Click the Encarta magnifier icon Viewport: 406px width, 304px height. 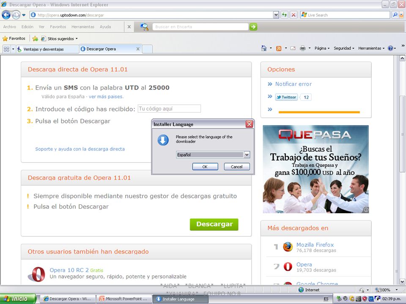point(144,27)
